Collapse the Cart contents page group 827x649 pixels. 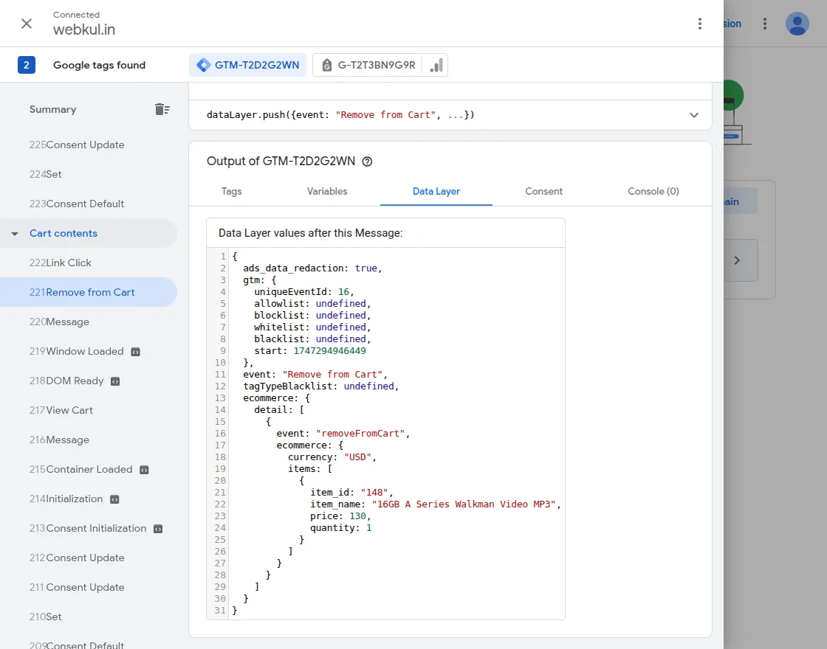15,234
